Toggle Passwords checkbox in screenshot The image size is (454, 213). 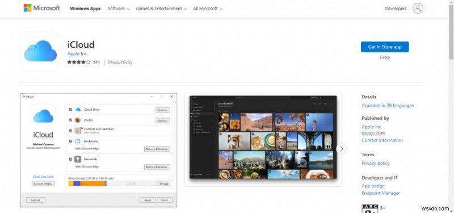[70, 159]
